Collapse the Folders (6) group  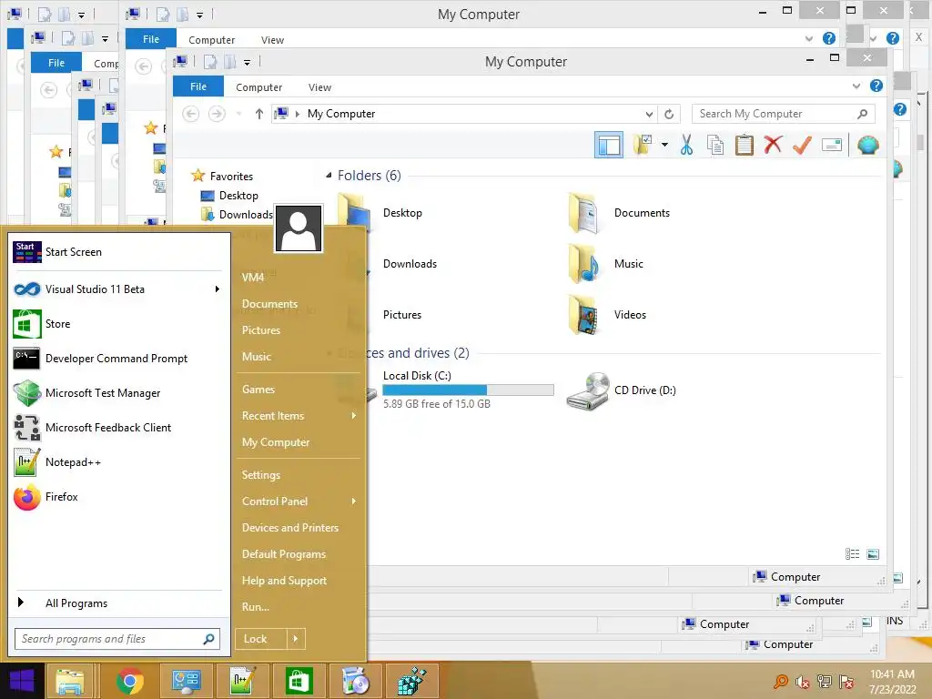[x=329, y=176]
